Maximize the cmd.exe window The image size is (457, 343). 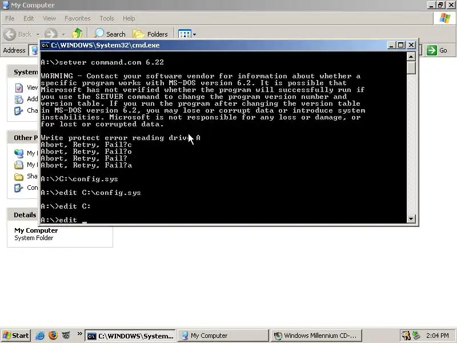[x=401, y=45]
